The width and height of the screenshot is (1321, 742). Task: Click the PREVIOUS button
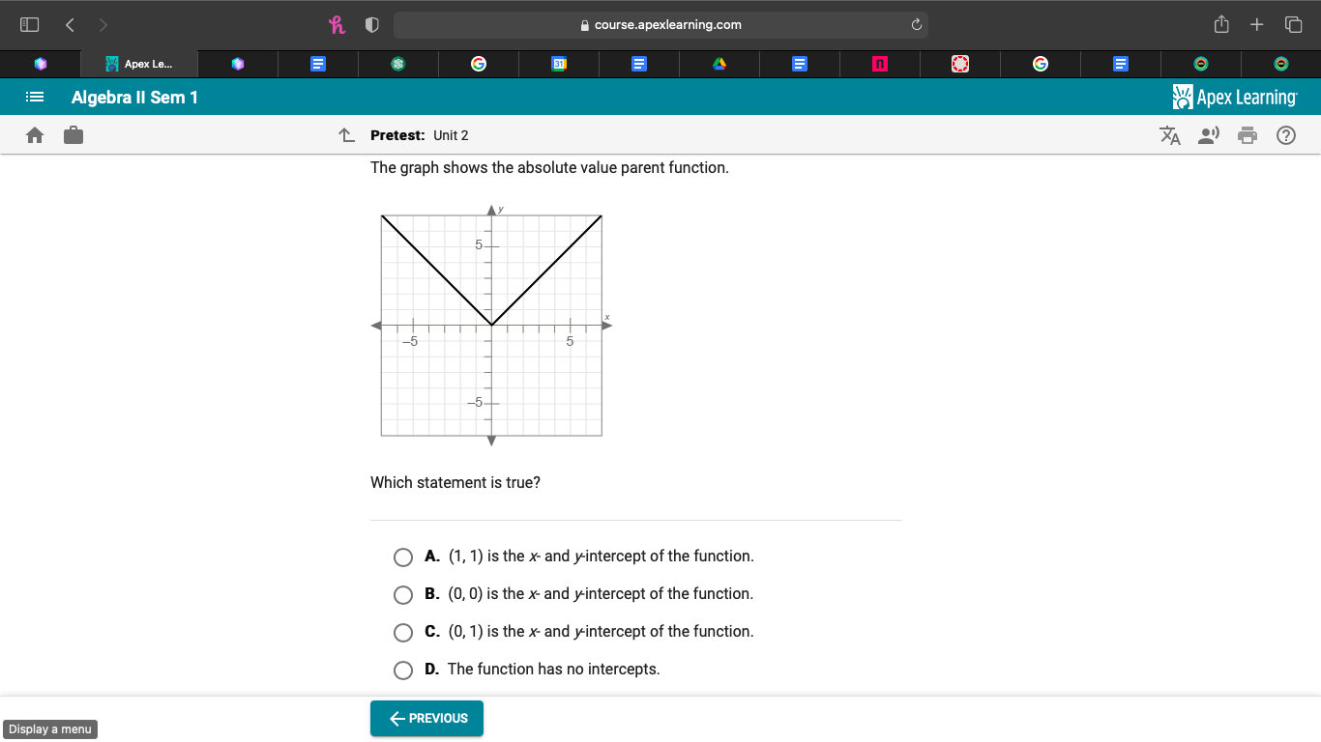click(426, 718)
